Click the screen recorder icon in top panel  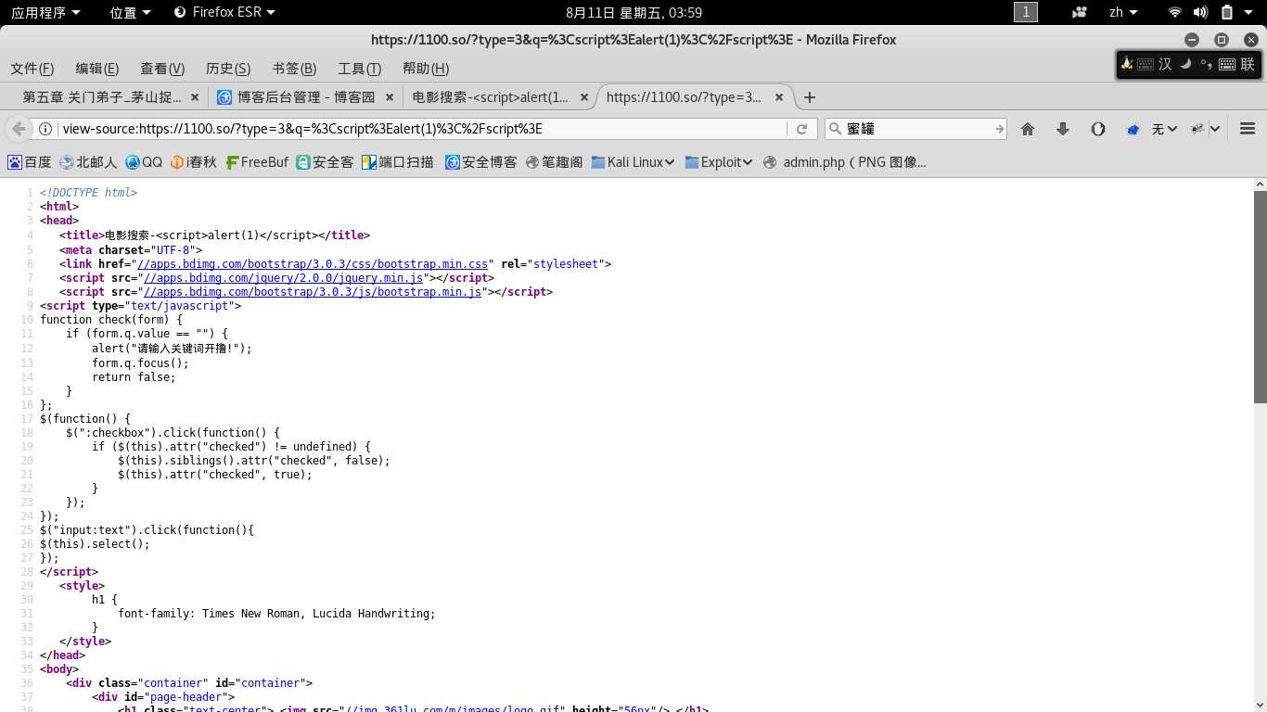(x=1079, y=12)
